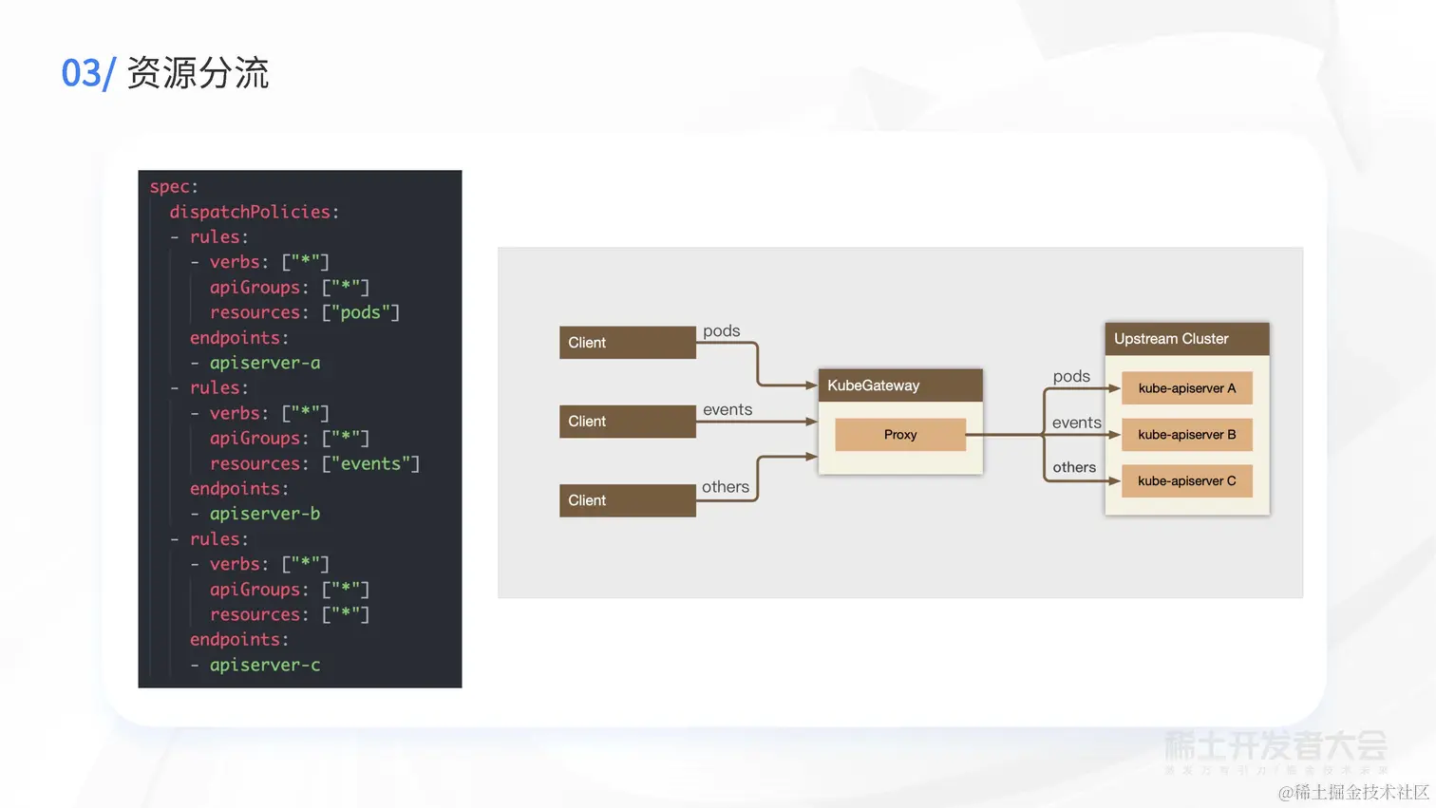The width and height of the screenshot is (1436, 808).
Task: Click the kube-apiserver C box
Action: (x=1187, y=481)
